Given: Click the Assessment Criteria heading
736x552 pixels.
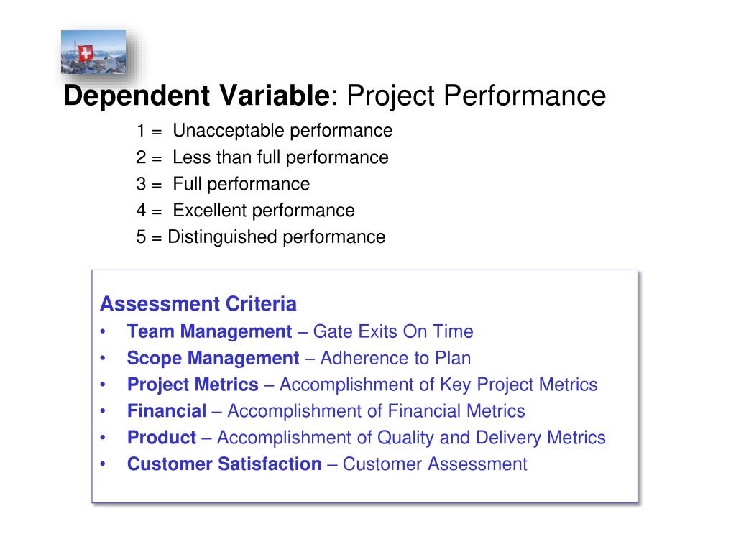Looking at the screenshot, I should point(198,304).
